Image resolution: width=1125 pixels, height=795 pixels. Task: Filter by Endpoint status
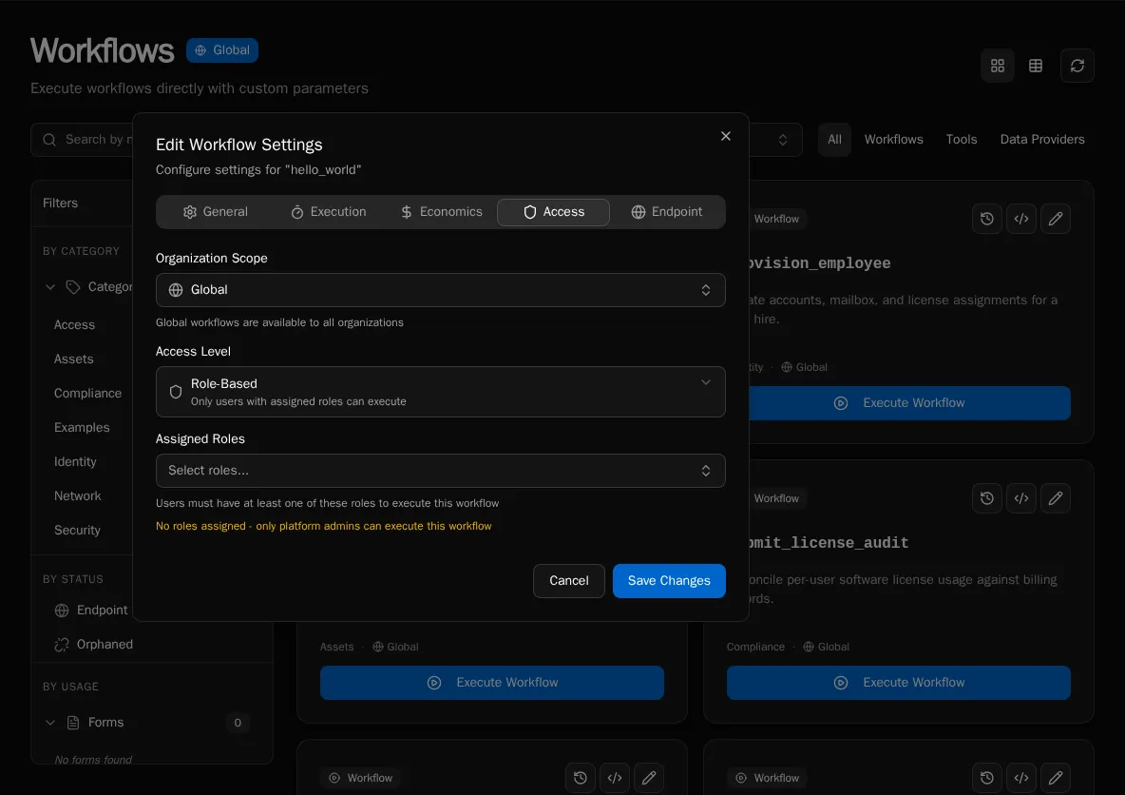91,610
